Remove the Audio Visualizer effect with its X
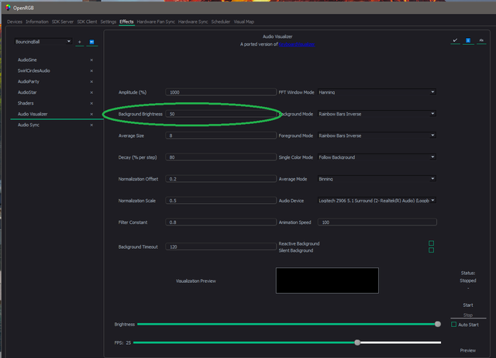This screenshot has height=358, width=496. [x=91, y=114]
